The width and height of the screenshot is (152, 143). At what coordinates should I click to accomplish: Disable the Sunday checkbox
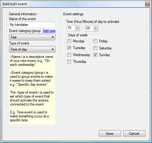click(95, 55)
